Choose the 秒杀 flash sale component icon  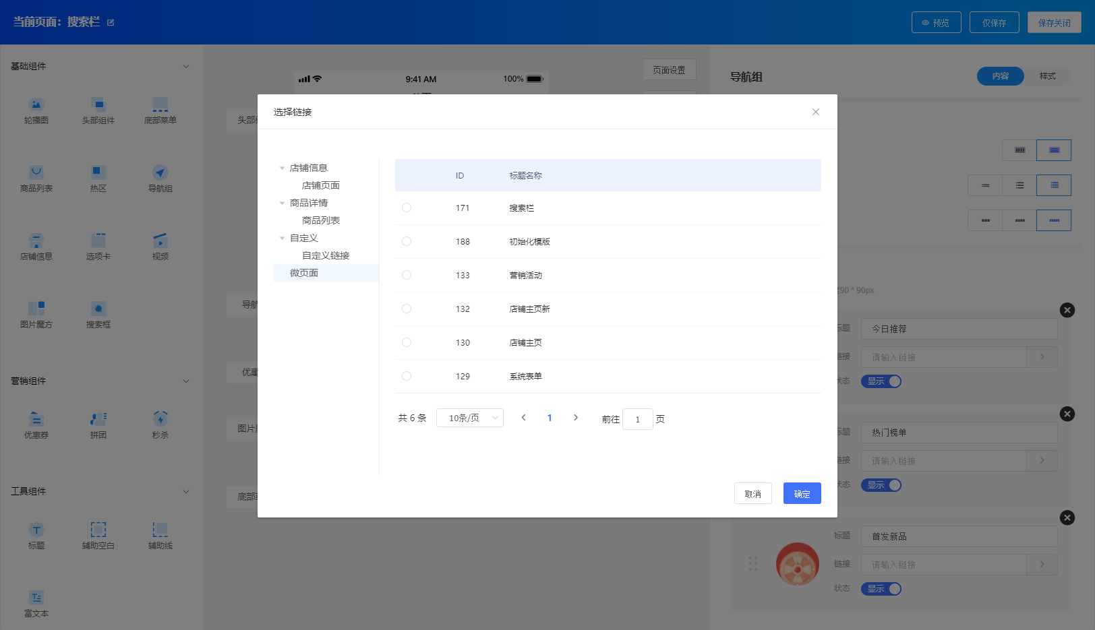coord(160,424)
